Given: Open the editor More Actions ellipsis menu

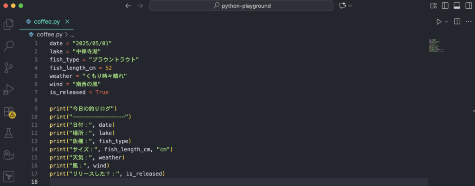Looking at the screenshot, I should click(468, 21).
